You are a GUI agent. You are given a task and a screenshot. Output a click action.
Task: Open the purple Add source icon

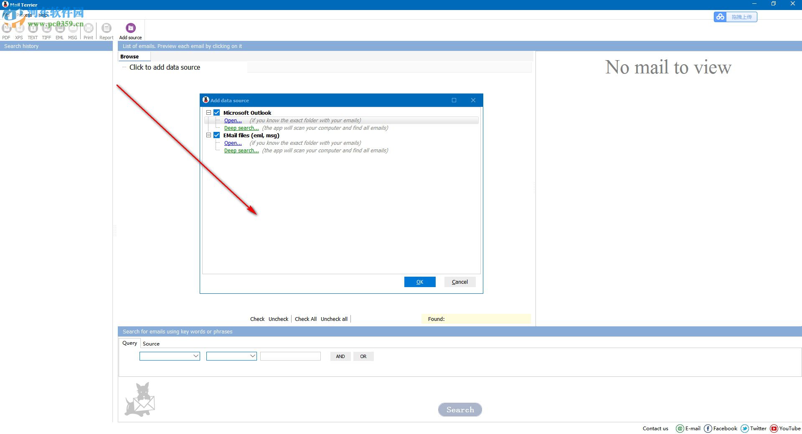pyautogui.click(x=131, y=28)
